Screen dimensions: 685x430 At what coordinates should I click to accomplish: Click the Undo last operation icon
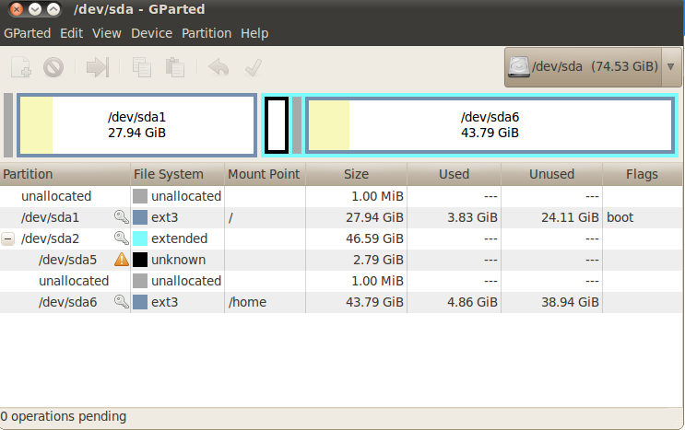(x=218, y=67)
